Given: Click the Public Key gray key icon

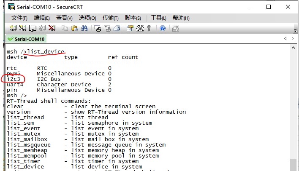Looking at the screenshot, I should pos(149,28).
